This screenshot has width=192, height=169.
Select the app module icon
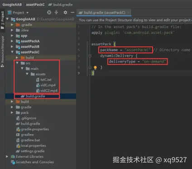(18, 36)
